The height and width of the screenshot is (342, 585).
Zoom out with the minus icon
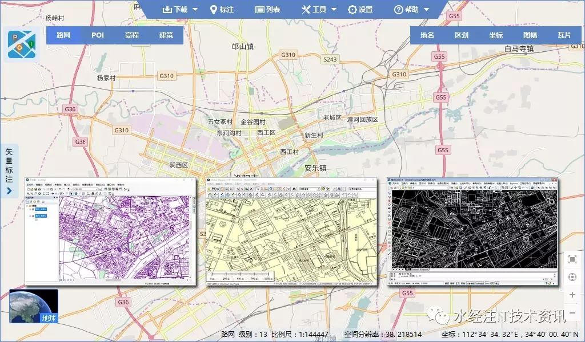(x=572, y=314)
